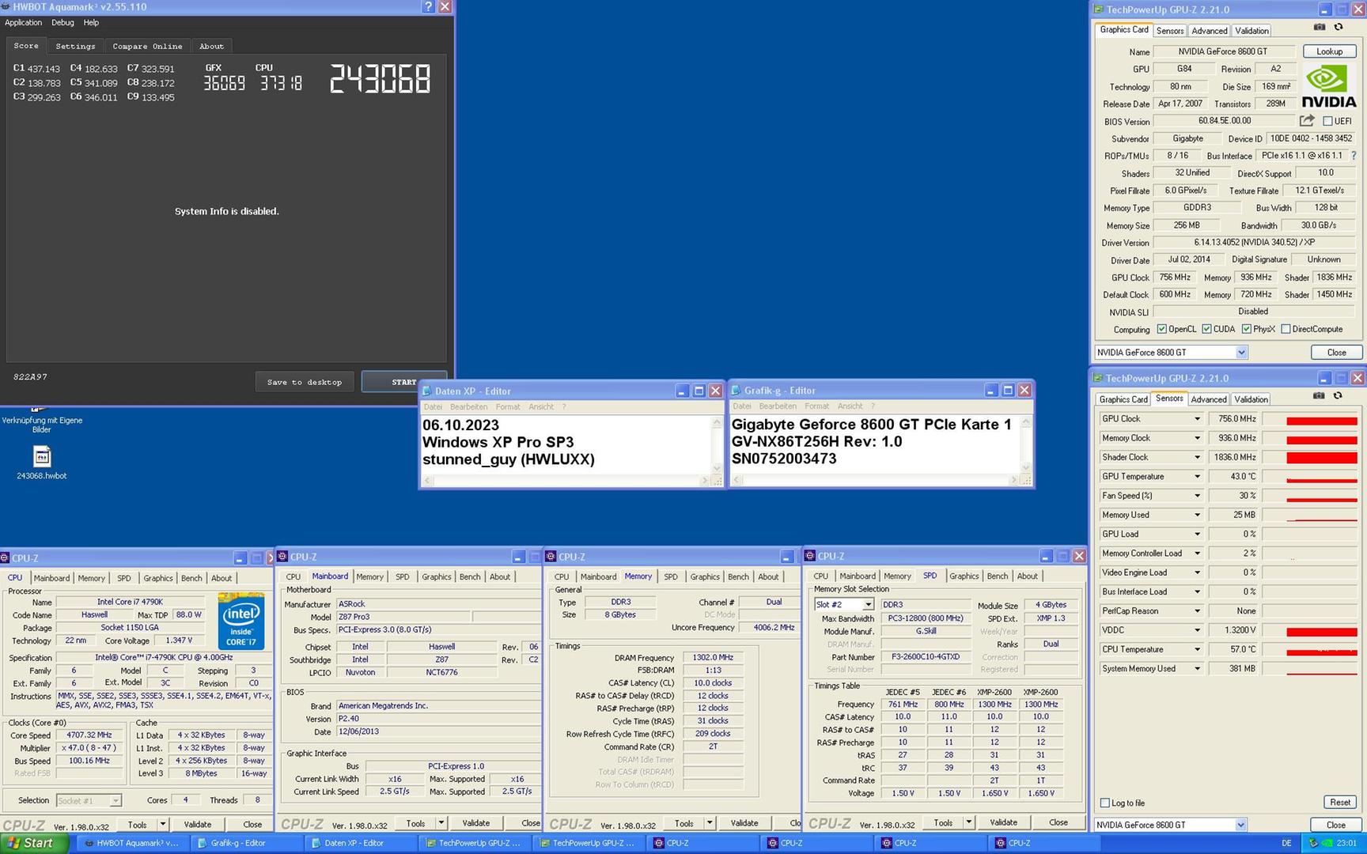Open Application menu in HWBOT Aquamark
This screenshot has height=854, width=1367.
pyautogui.click(x=23, y=23)
